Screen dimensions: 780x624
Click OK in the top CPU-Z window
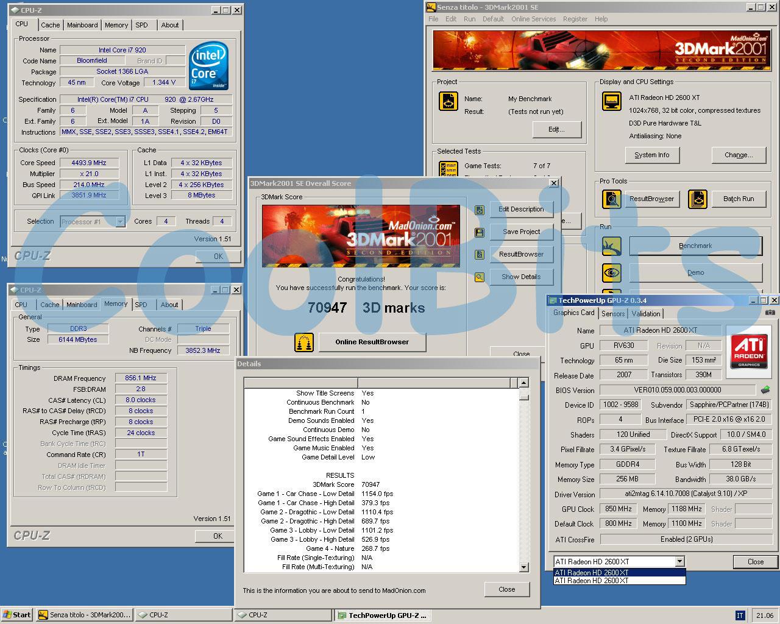[x=218, y=257]
